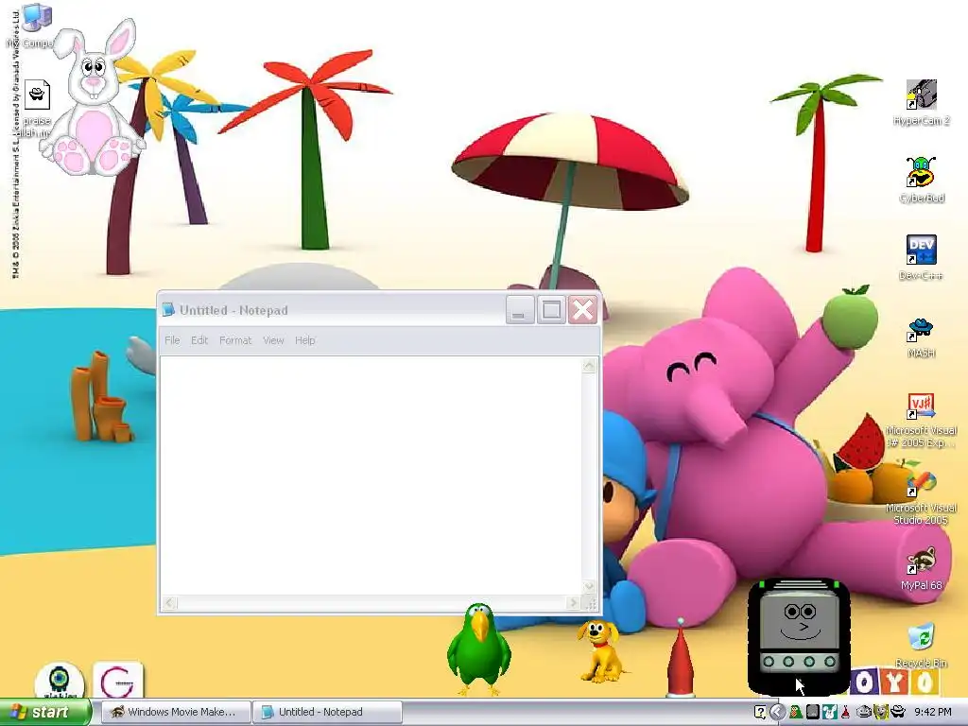
Task: Select the praise allah file icon
Action: tap(36, 109)
